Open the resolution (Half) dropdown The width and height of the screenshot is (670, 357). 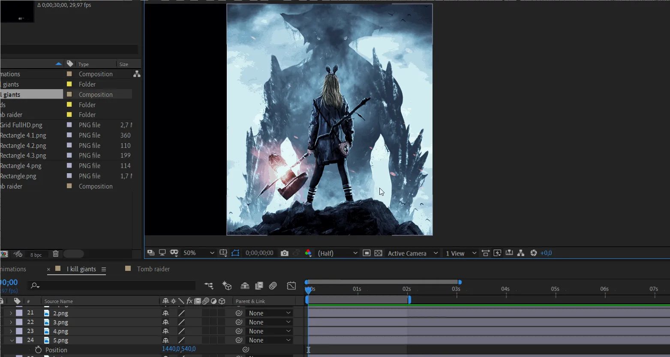point(337,253)
